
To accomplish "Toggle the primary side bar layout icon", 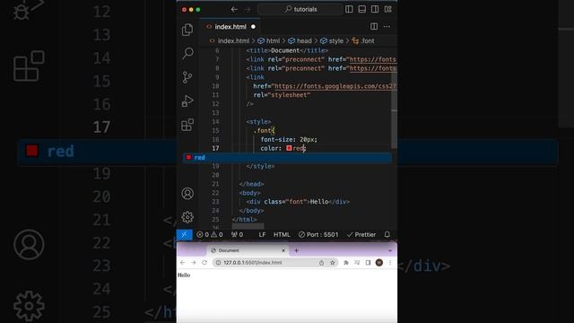I will coord(349,10).
